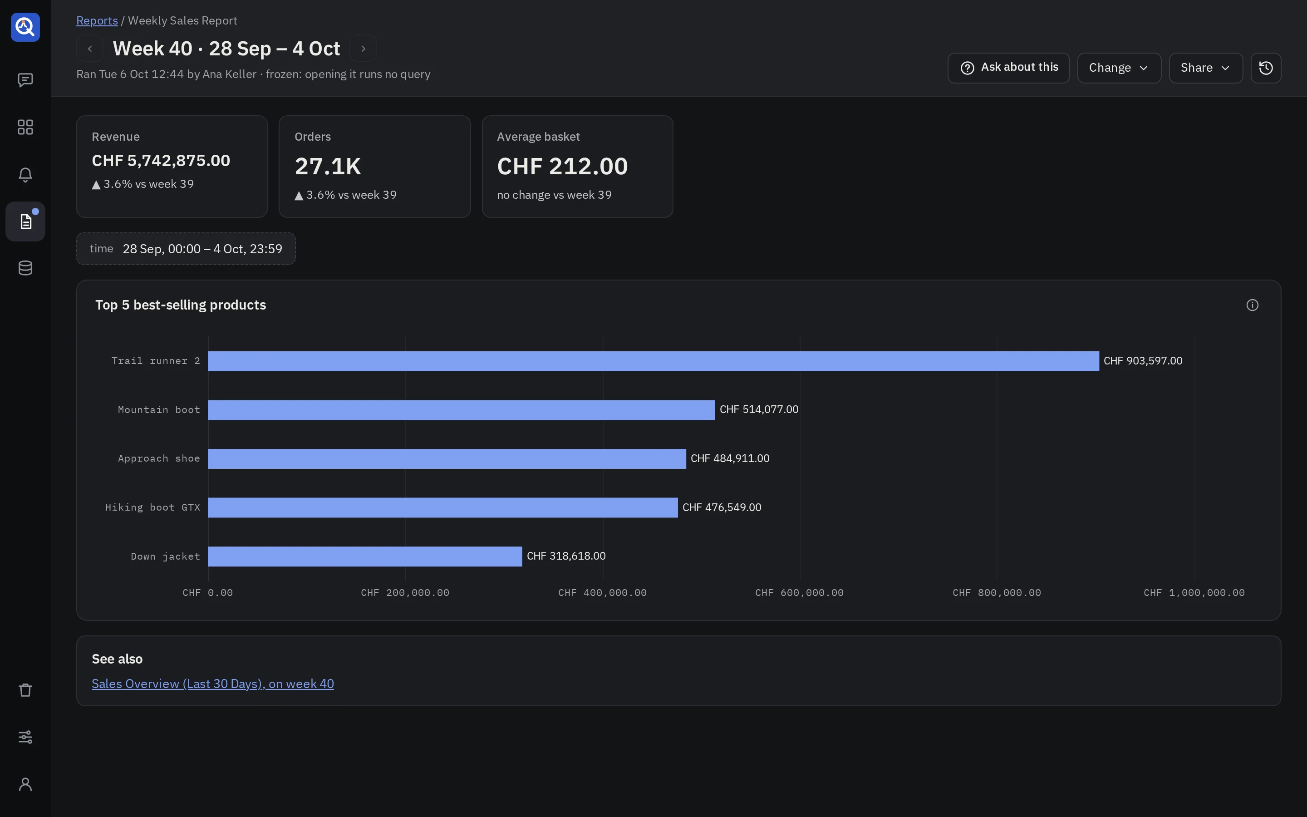Open the Reports breadcrumb link

[97, 20]
